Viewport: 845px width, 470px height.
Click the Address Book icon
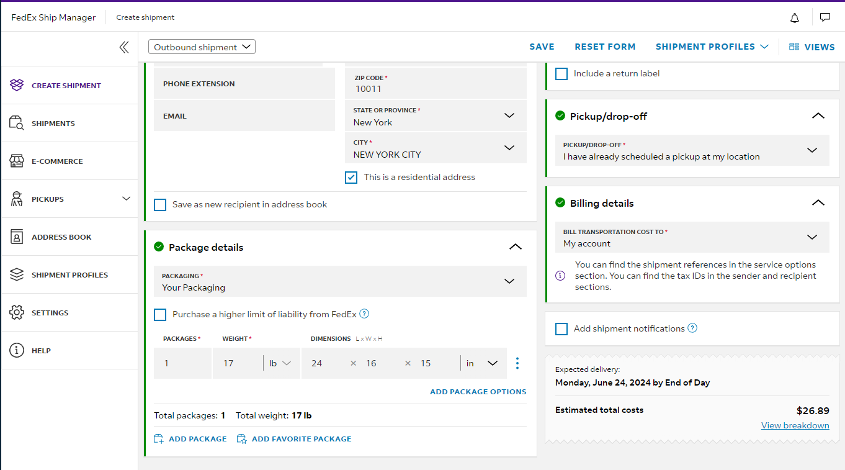click(17, 237)
